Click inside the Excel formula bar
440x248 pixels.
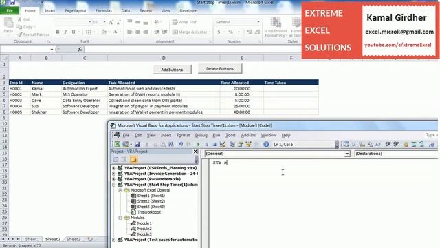194,50
